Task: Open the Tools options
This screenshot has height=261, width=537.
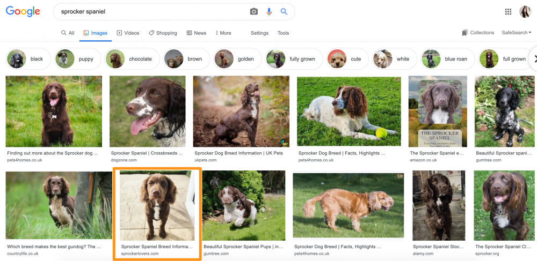Action: pos(283,33)
